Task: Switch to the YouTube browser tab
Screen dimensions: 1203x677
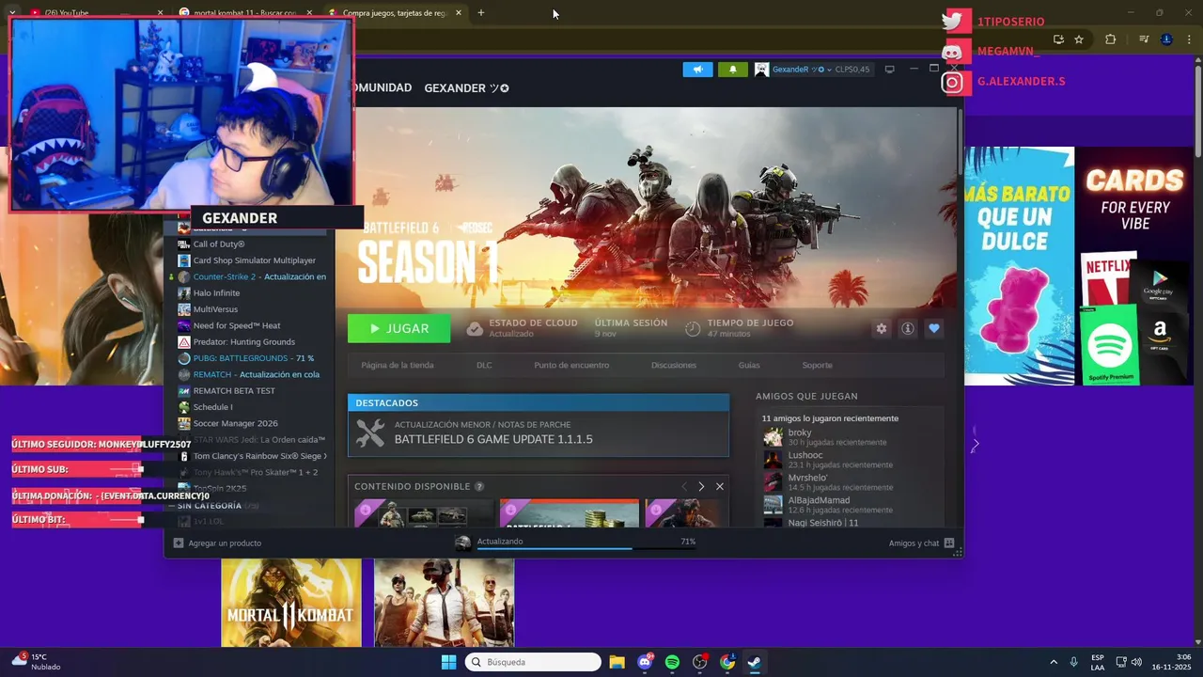Action: (x=97, y=13)
